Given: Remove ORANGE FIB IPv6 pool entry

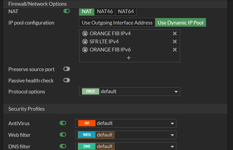Looking at the screenshot, I should point(175,50).
